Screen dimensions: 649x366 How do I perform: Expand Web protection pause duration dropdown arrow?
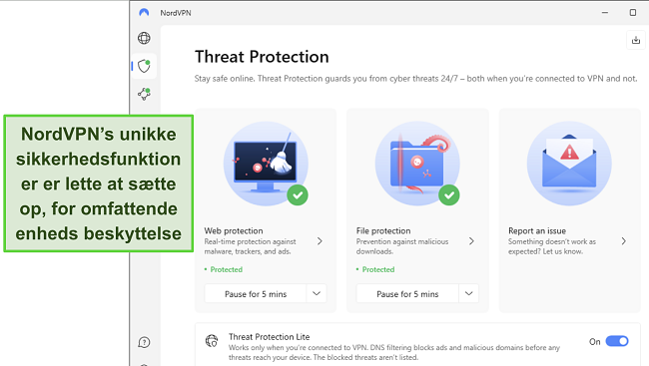tap(317, 293)
